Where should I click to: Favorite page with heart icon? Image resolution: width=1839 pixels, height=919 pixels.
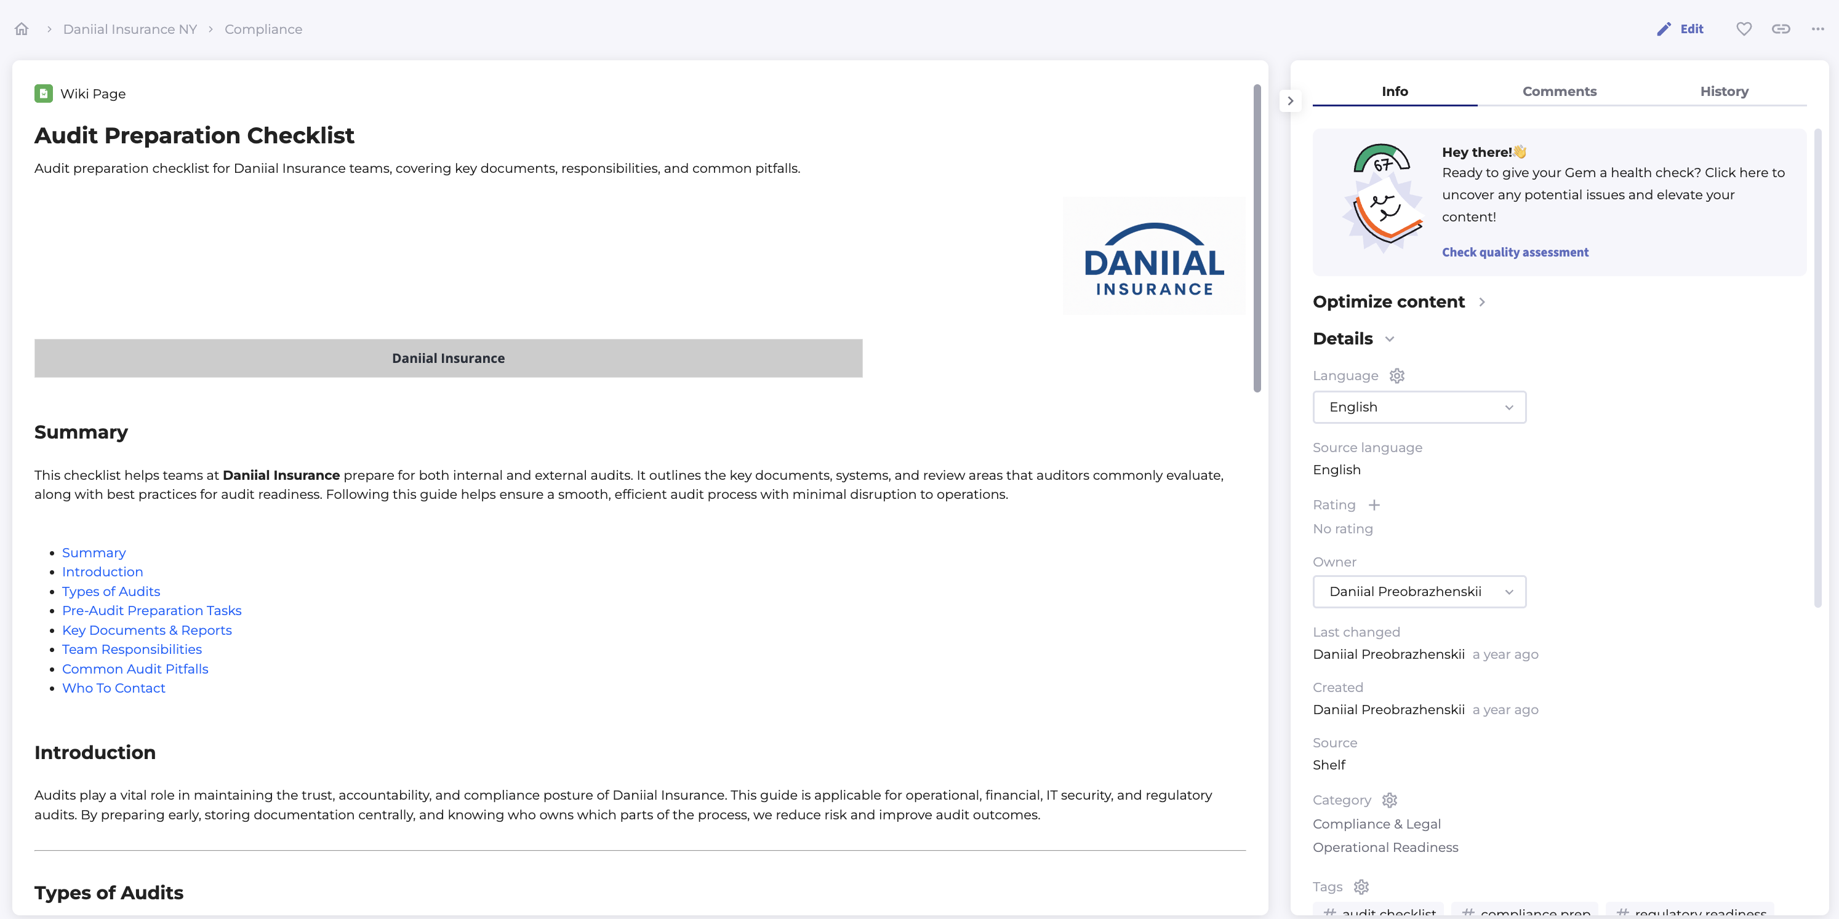(x=1744, y=30)
